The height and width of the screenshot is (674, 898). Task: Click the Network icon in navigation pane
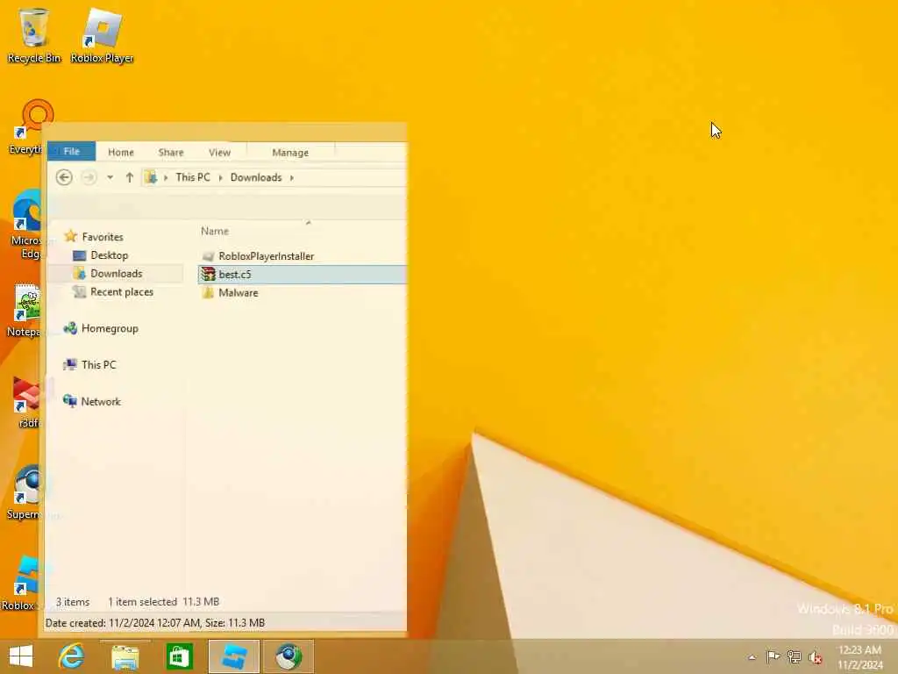(x=70, y=401)
